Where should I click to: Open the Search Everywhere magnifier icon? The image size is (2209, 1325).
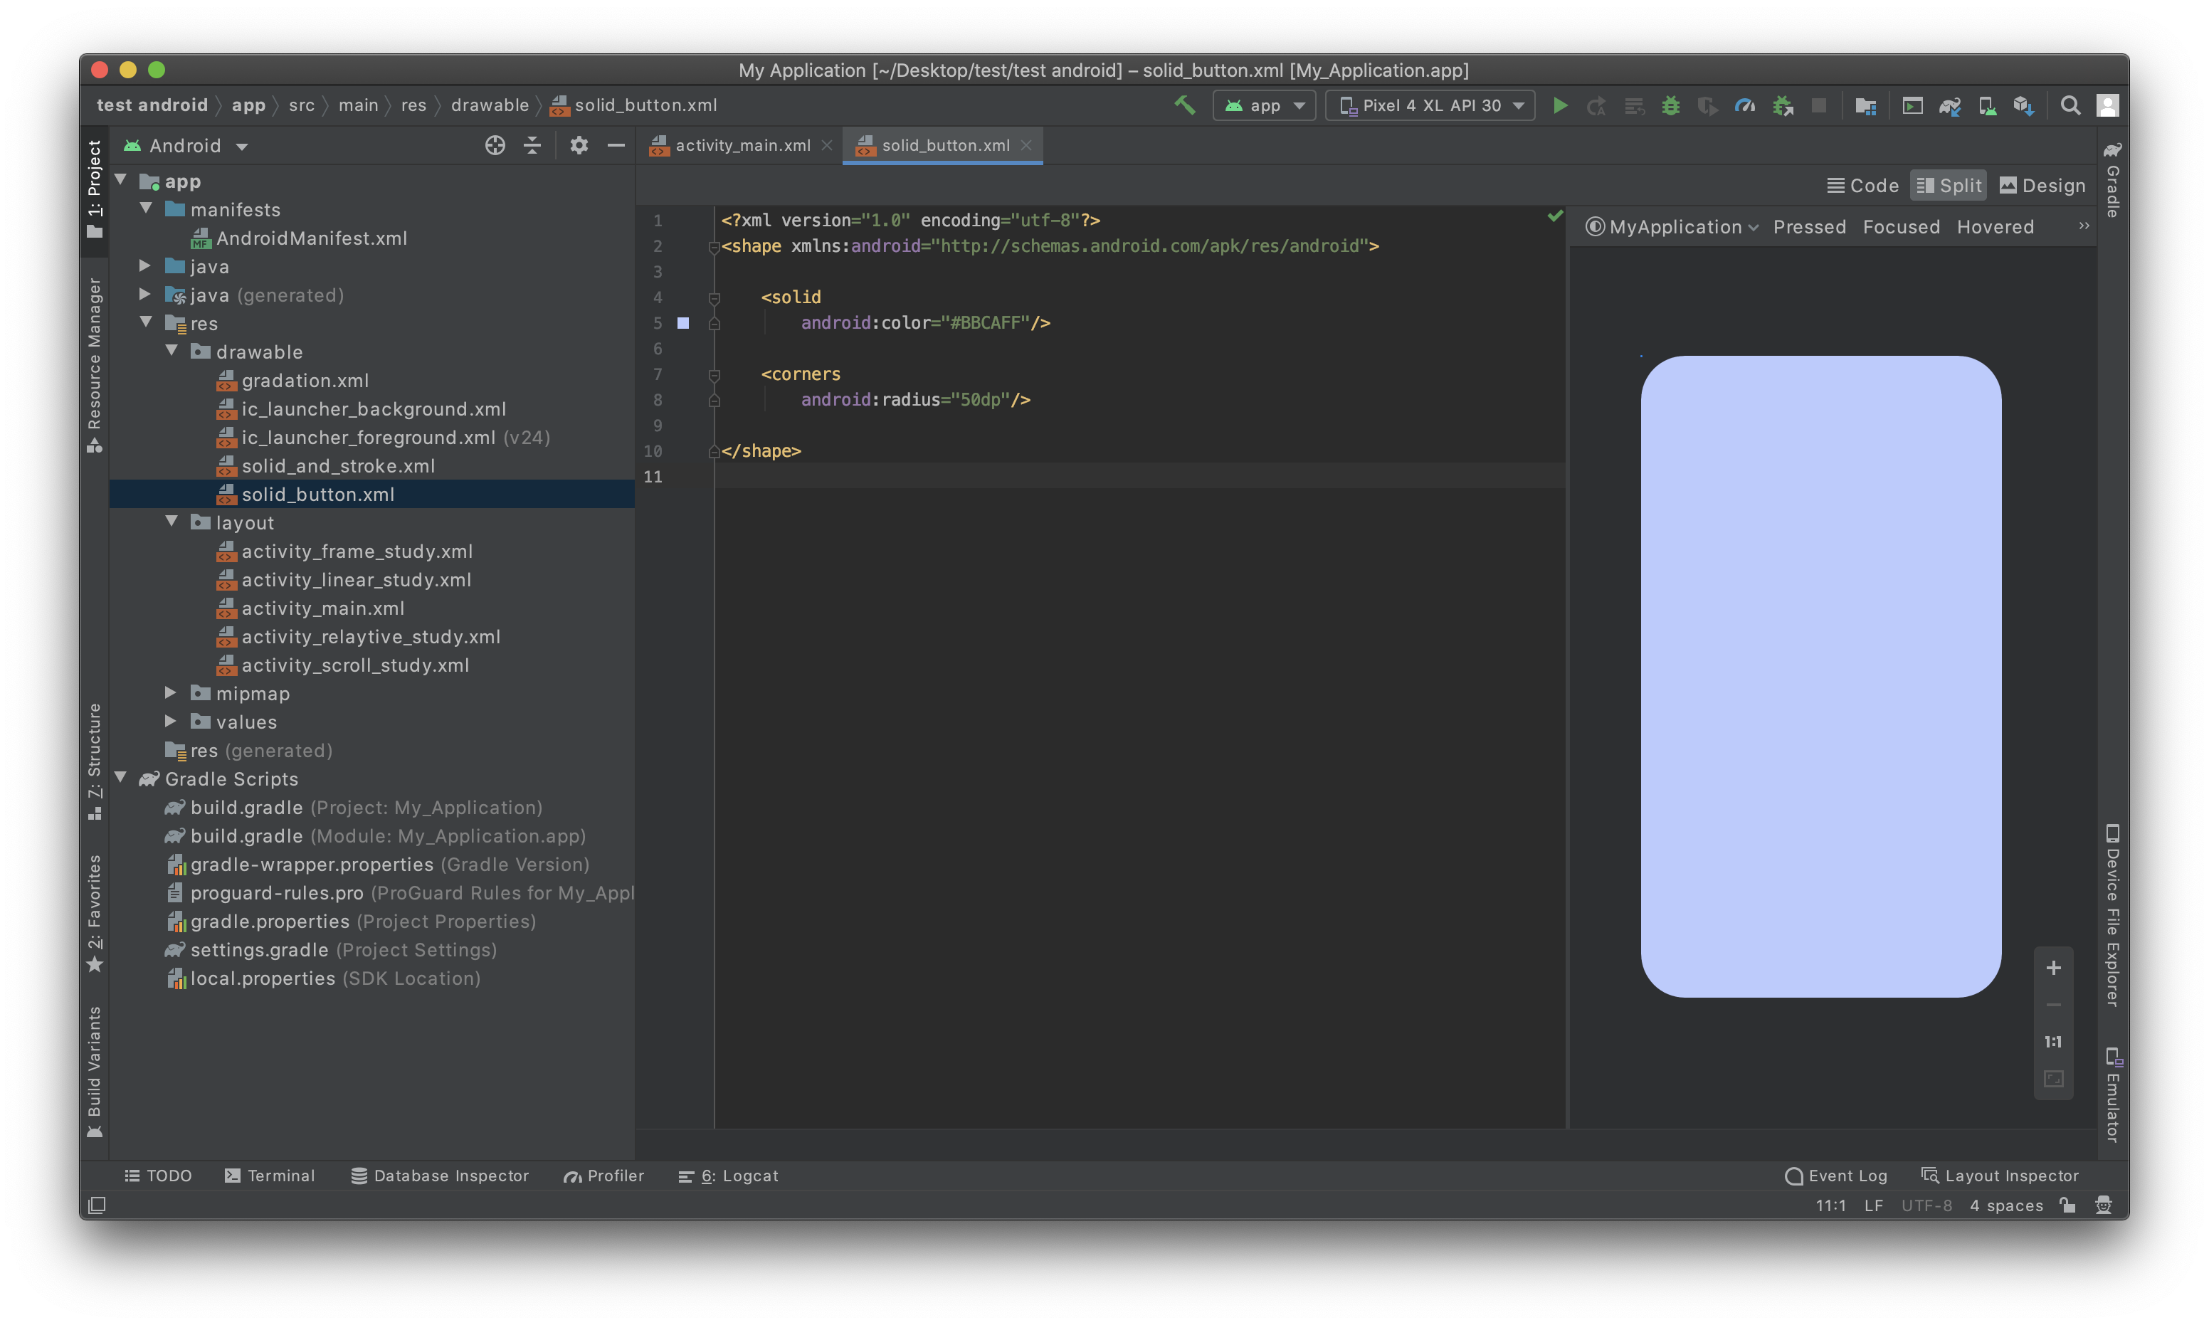(x=2070, y=105)
